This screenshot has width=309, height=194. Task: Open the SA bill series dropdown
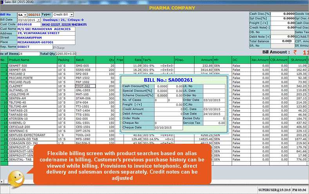tap(25, 15)
